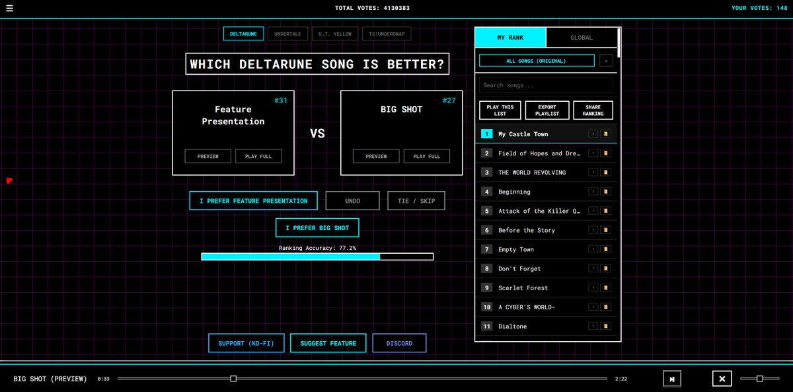Open the MY RANK tab
Image resolution: width=793 pixels, height=392 pixels.
tap(510, 38)
